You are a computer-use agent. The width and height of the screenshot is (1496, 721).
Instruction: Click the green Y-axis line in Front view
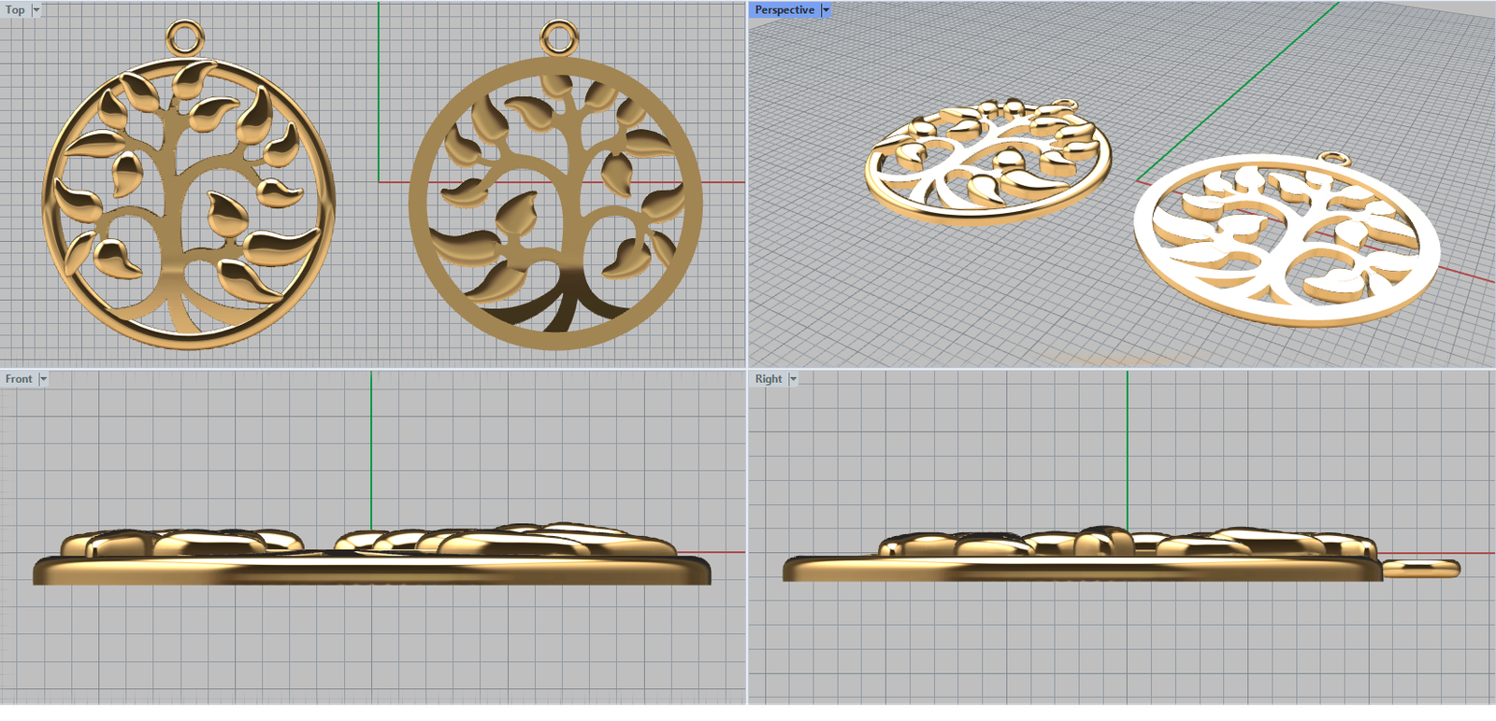pos(371,448)
